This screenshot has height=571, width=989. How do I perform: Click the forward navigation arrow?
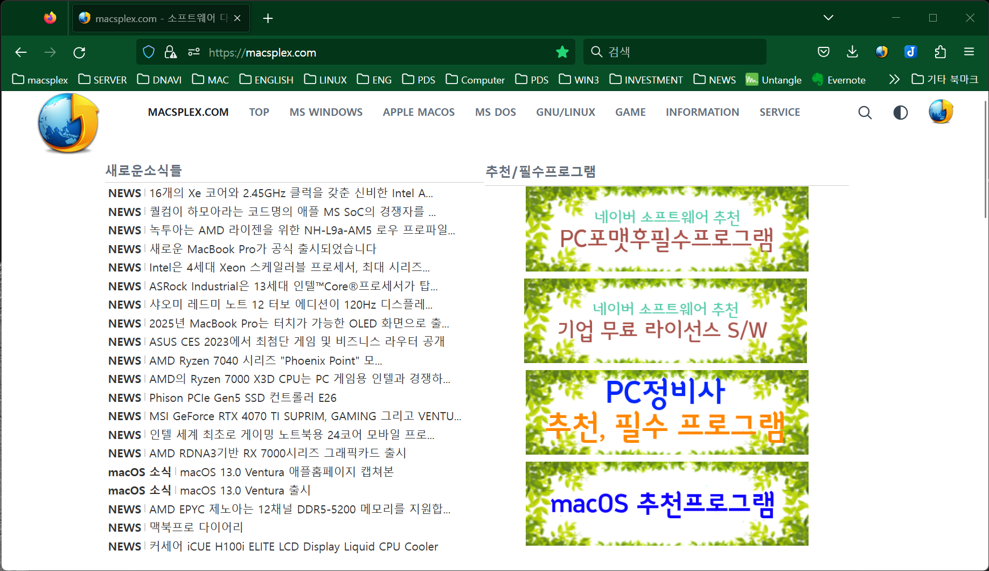point(50,52)
